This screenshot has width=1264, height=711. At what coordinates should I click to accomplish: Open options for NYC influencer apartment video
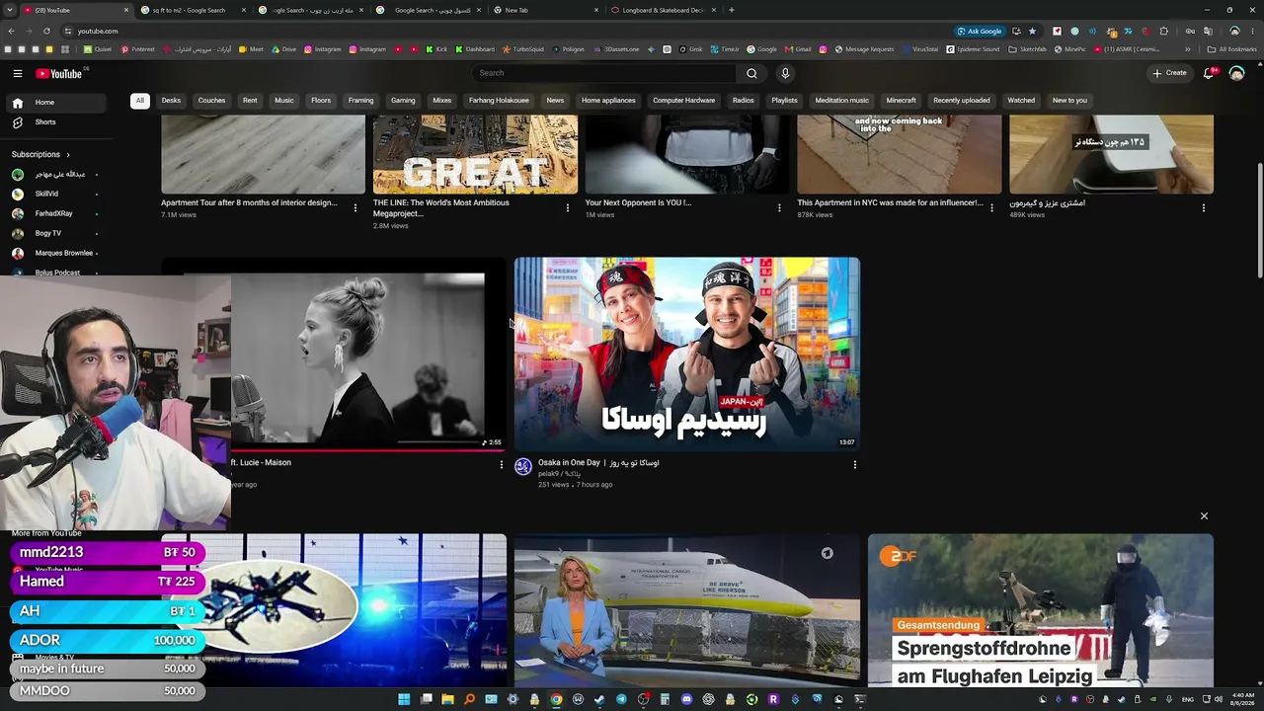991,208
